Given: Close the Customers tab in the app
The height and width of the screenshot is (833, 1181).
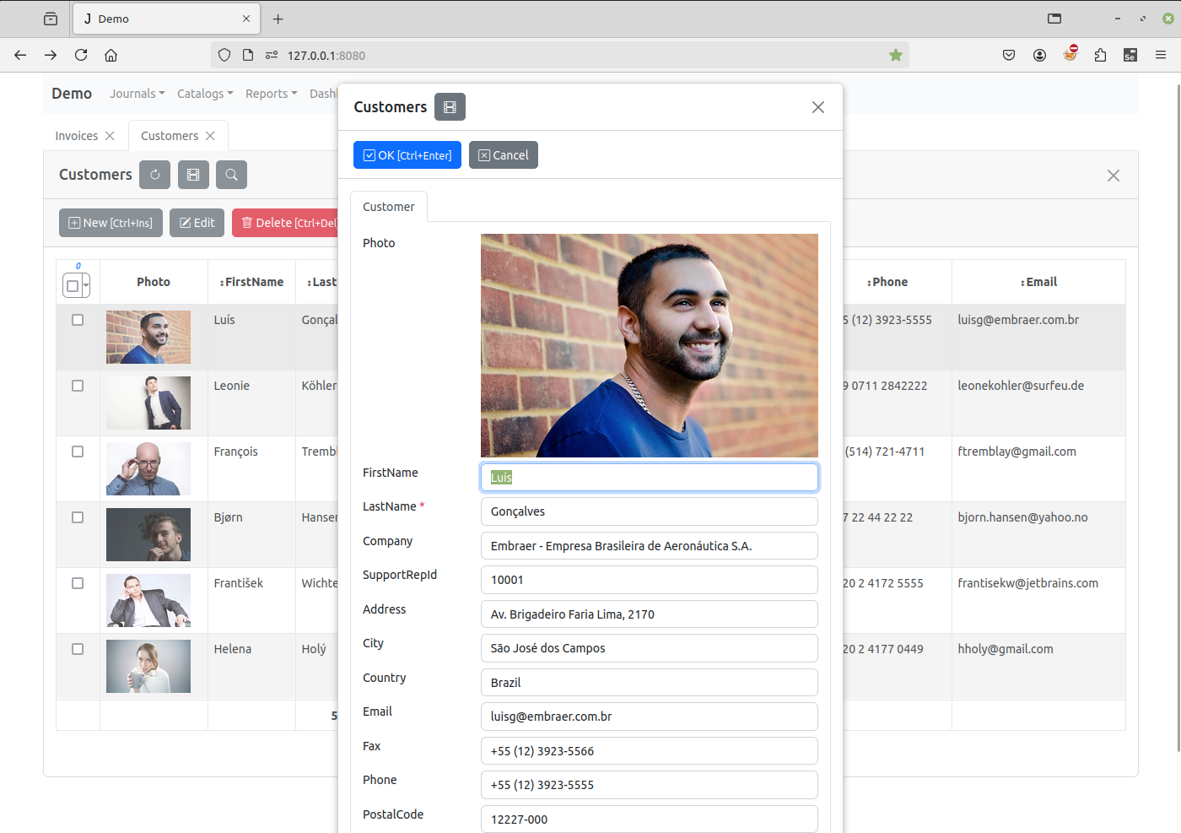Looking at the screenshot, I should [210, 136].
